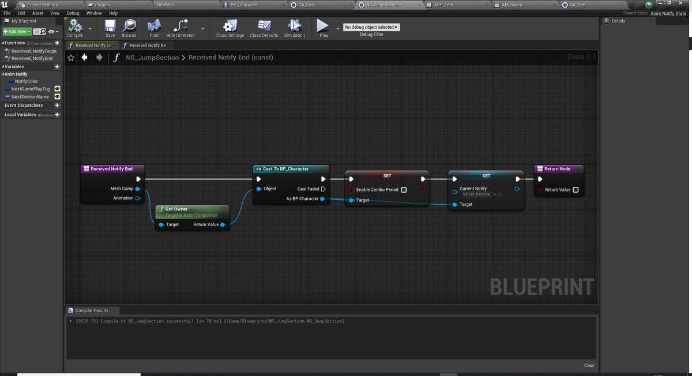692x376 pixels.
Task: Browse to asset in Content Browser
Action: click(129, 28)
